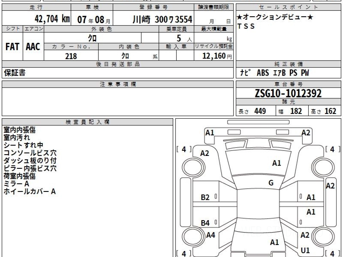Image resolution: width=343 pixels, height=257 pixels.
Task: Click the 輸入車 header
Action: tap(176, 47)
